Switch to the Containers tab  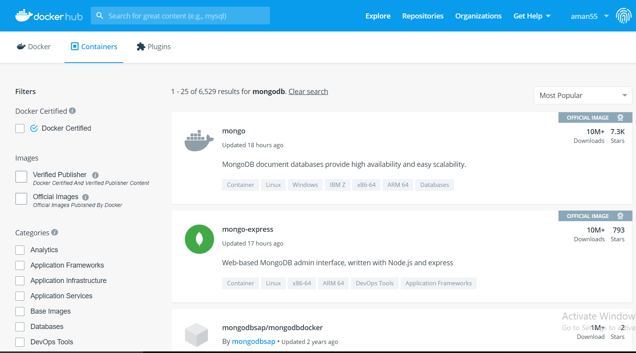pyautogui.click(x=94, y=47)
